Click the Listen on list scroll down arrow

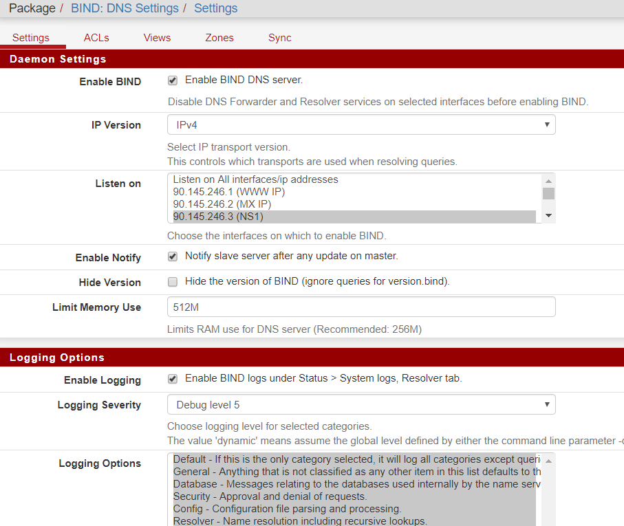pyautogui.click(x=548, y=215)
